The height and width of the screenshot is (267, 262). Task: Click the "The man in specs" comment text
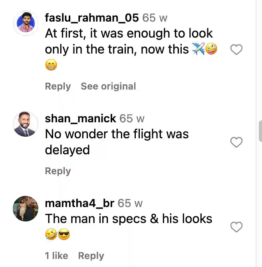click(x=128, y=219)
